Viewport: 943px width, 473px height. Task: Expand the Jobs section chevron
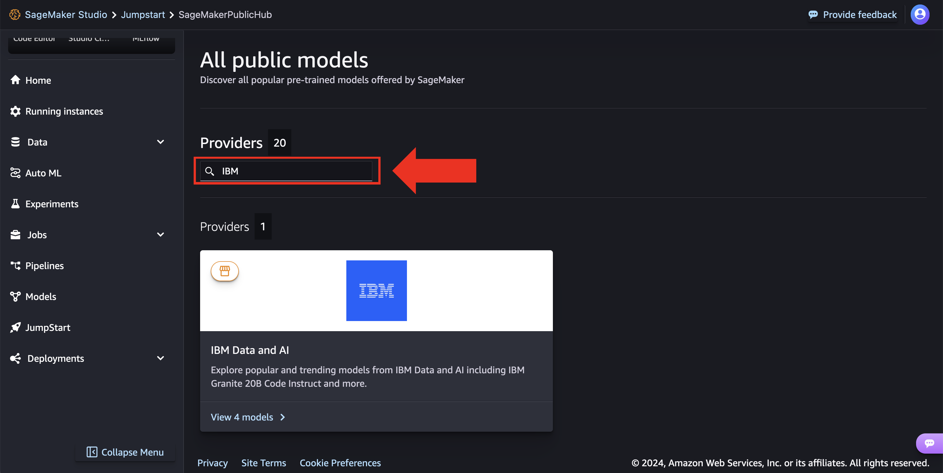160,235
